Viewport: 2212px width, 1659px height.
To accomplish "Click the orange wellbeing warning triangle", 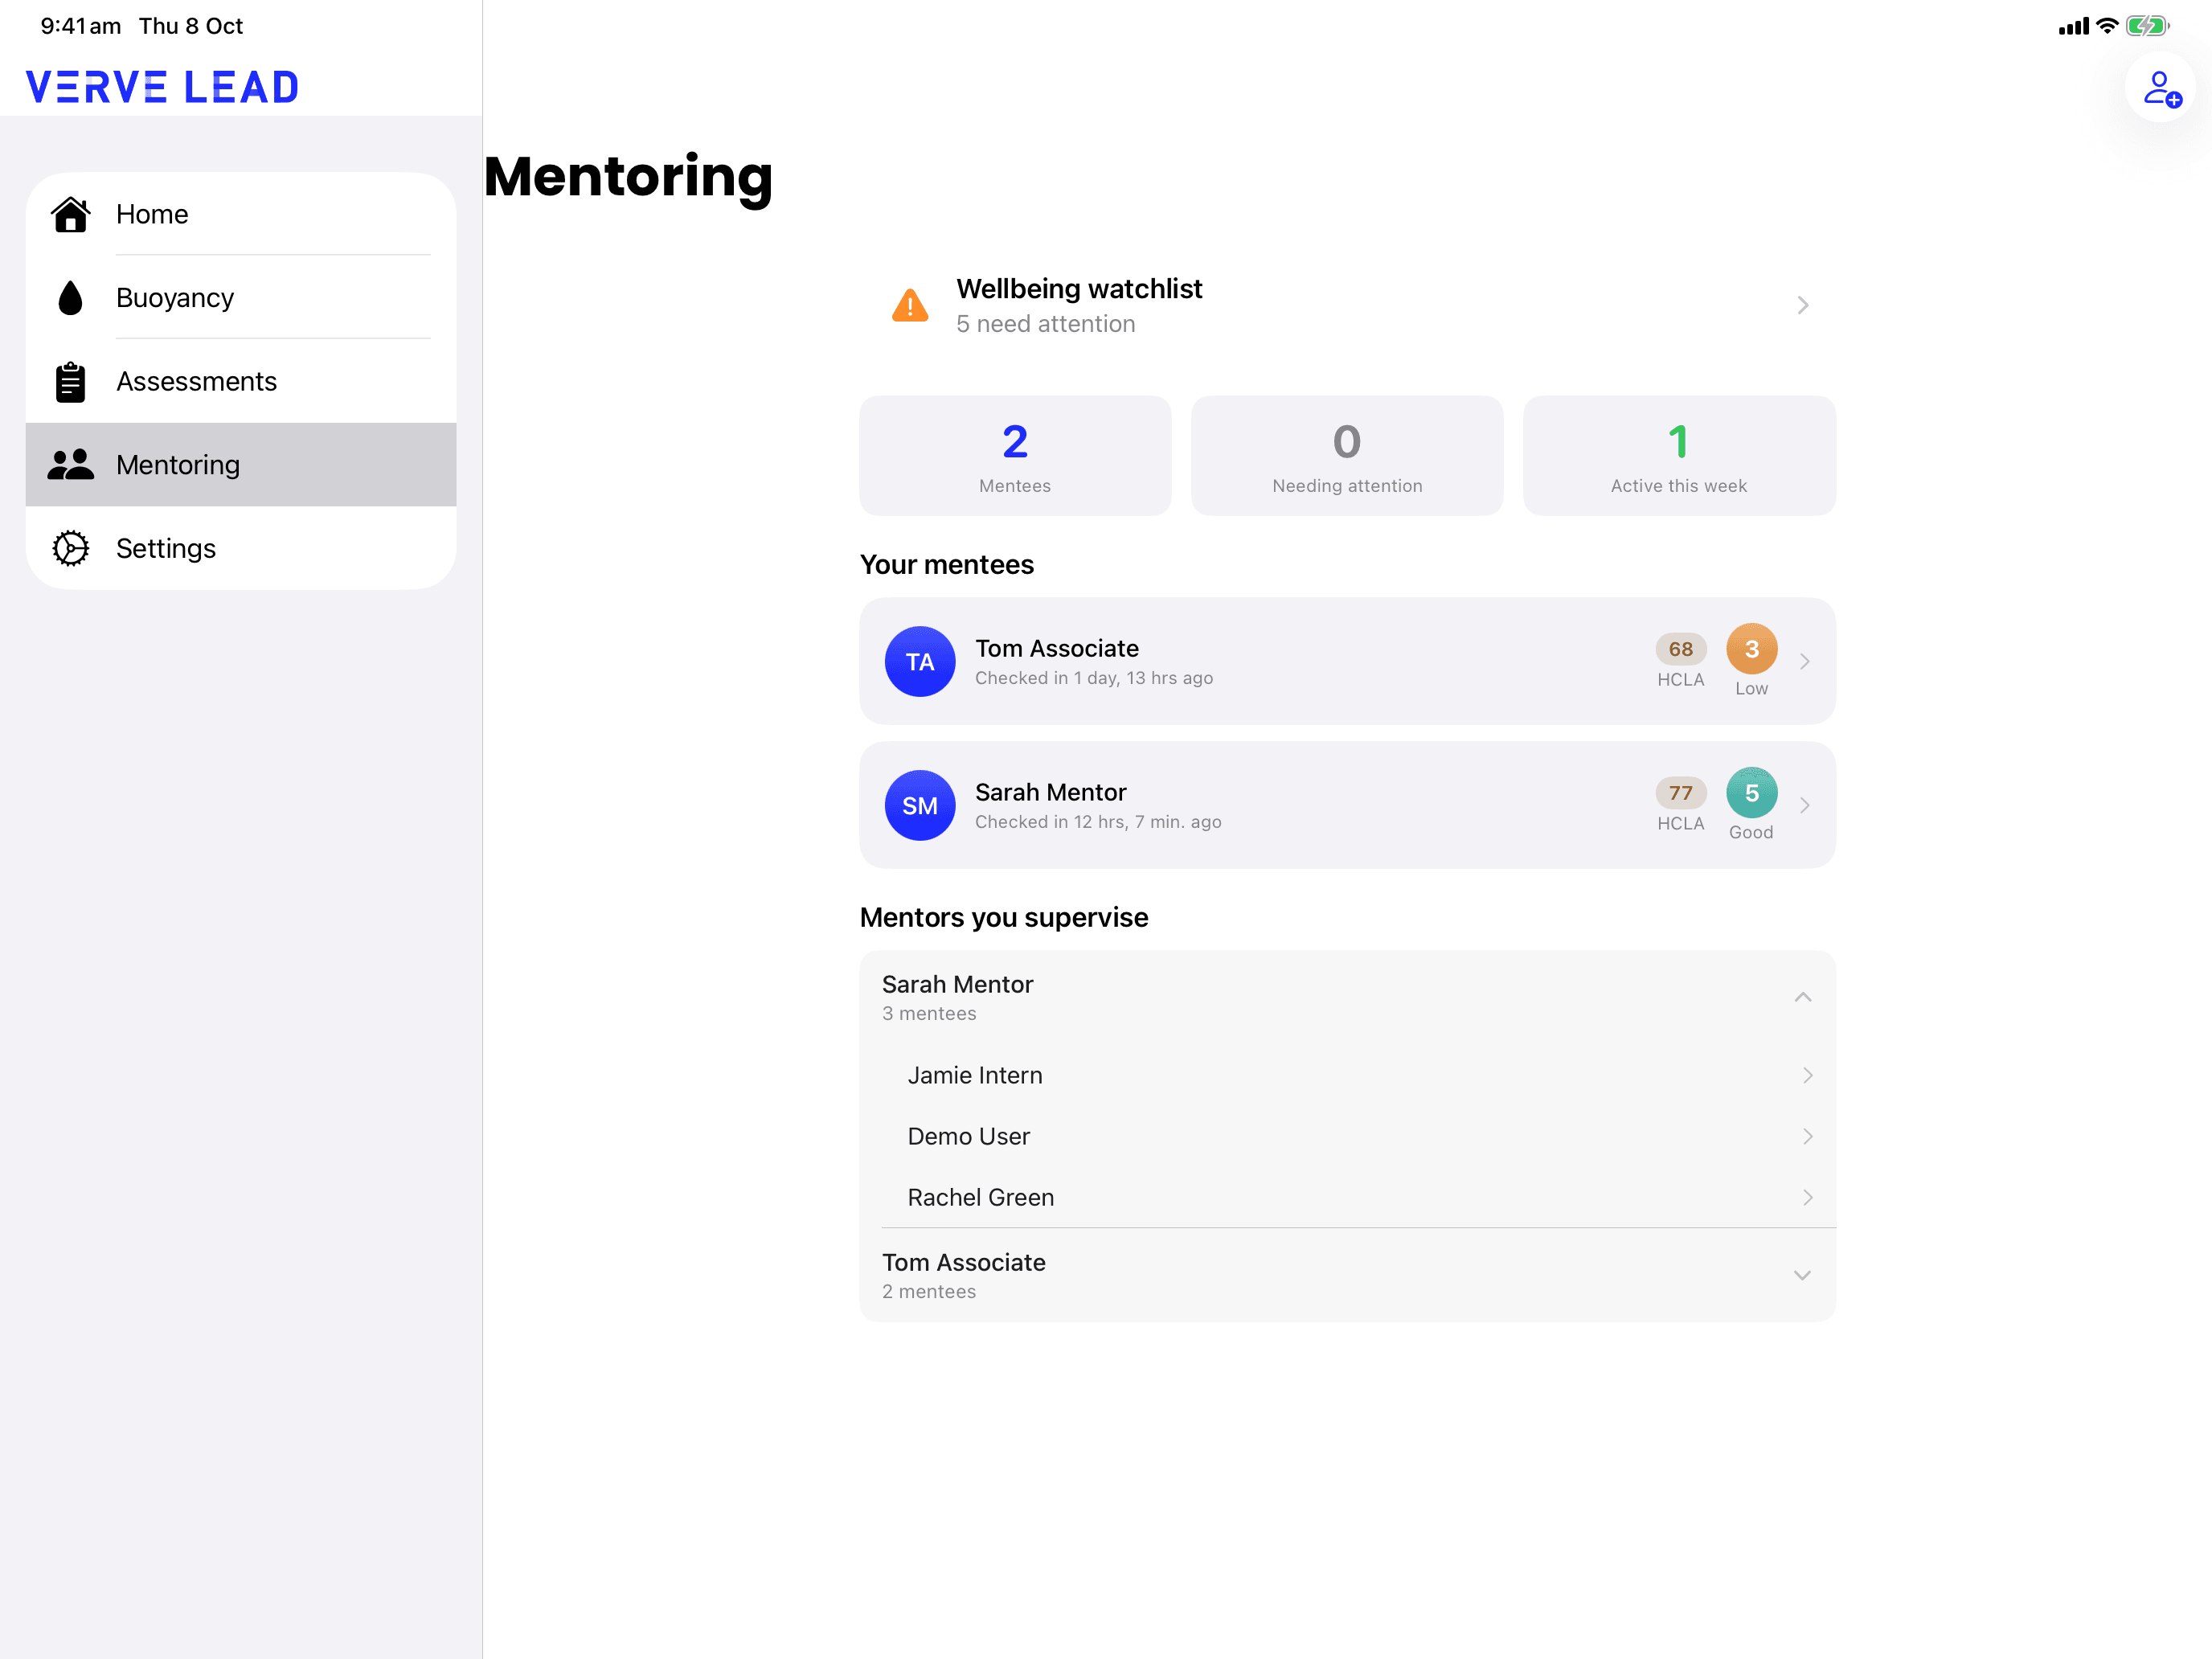I will coord(910,306).
